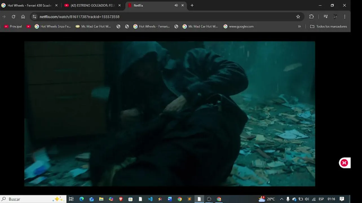
Task: Open the weather widget showing 20°C
Action: (267, 199)
